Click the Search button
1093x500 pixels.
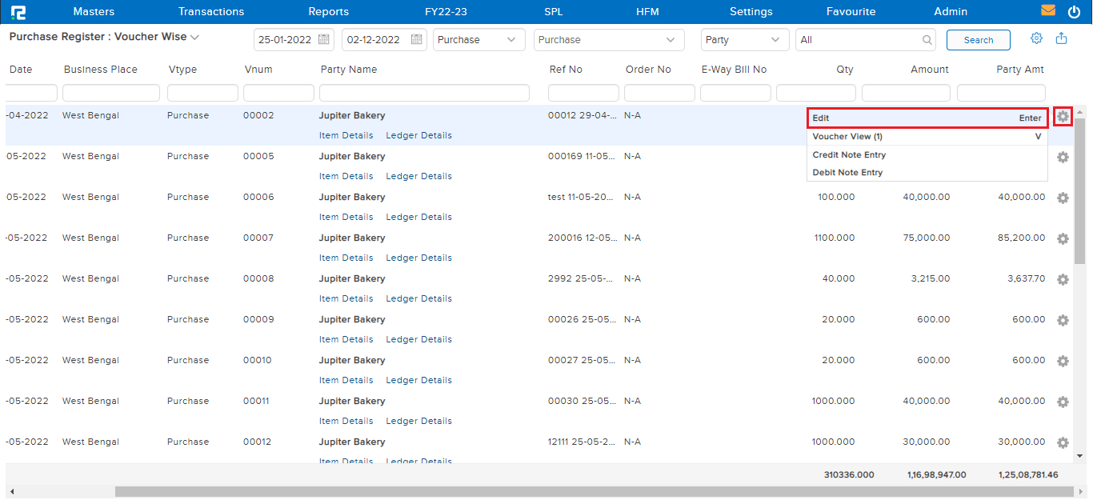[978, 40]
